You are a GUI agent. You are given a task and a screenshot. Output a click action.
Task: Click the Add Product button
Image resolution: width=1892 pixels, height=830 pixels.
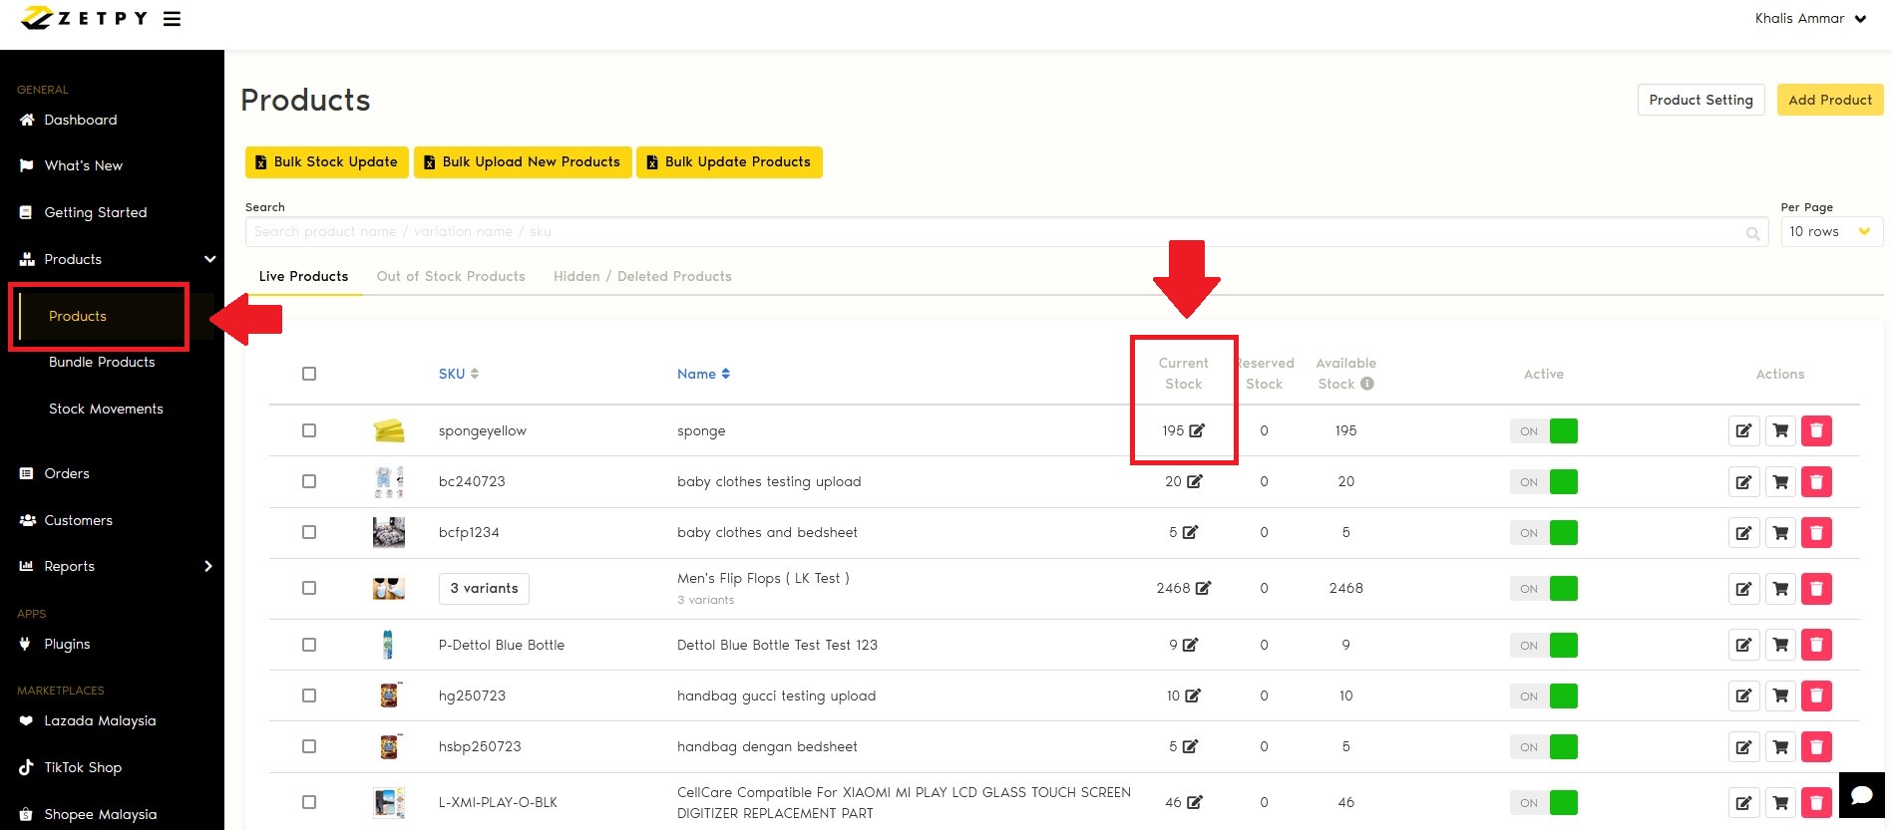1829,100
